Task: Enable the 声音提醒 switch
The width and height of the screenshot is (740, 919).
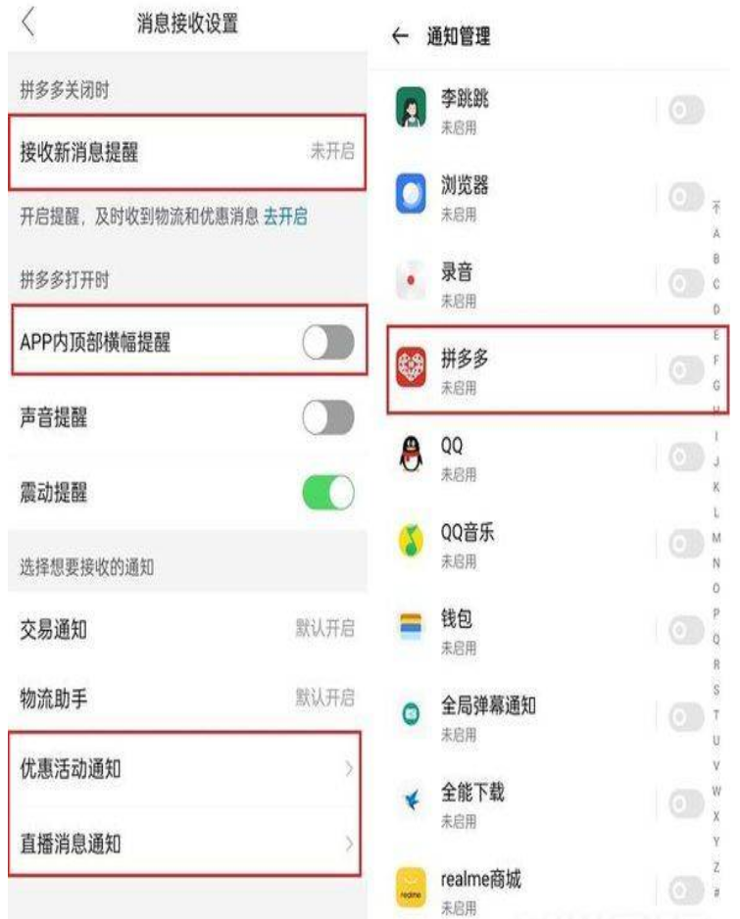Action: click(328, 418)
